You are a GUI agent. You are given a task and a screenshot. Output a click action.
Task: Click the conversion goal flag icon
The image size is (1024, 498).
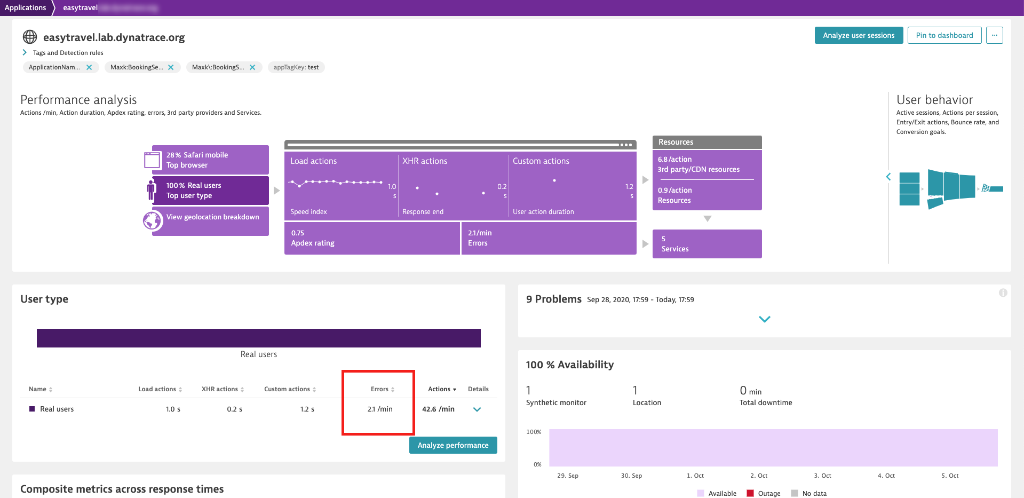coord(986,188)
